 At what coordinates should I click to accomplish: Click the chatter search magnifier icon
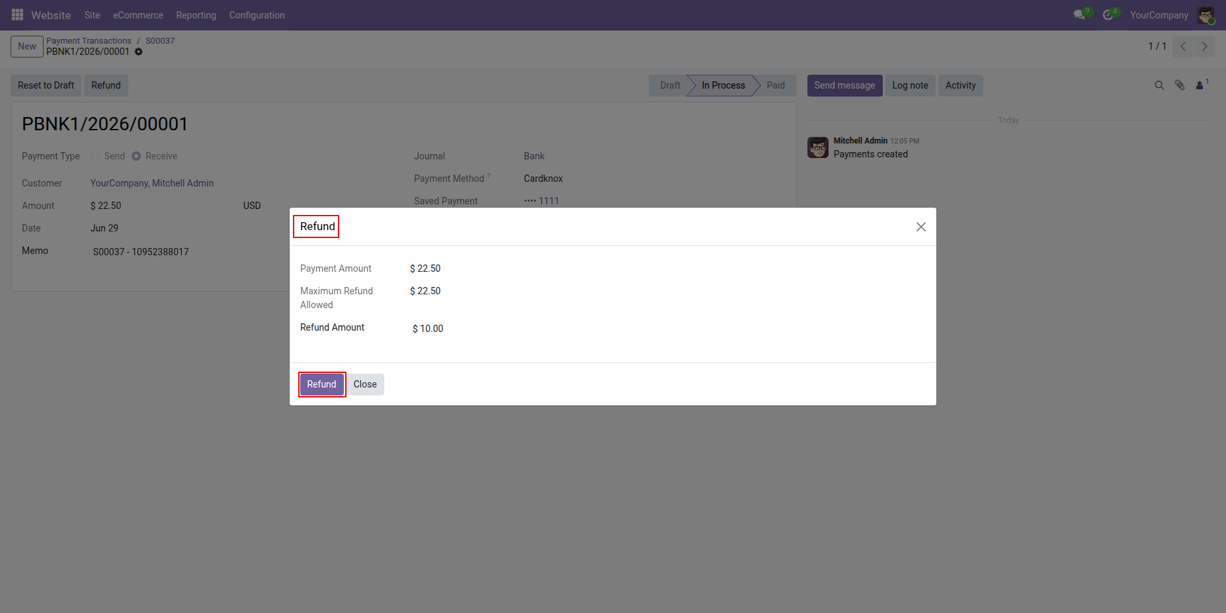pos(1159,85)
